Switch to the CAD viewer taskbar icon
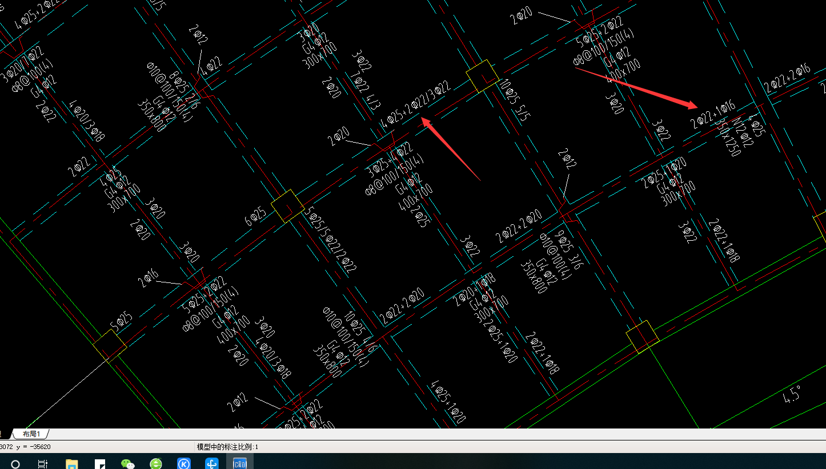The height and width of the screenshot is (469, 826). click(x=240, y=464)
